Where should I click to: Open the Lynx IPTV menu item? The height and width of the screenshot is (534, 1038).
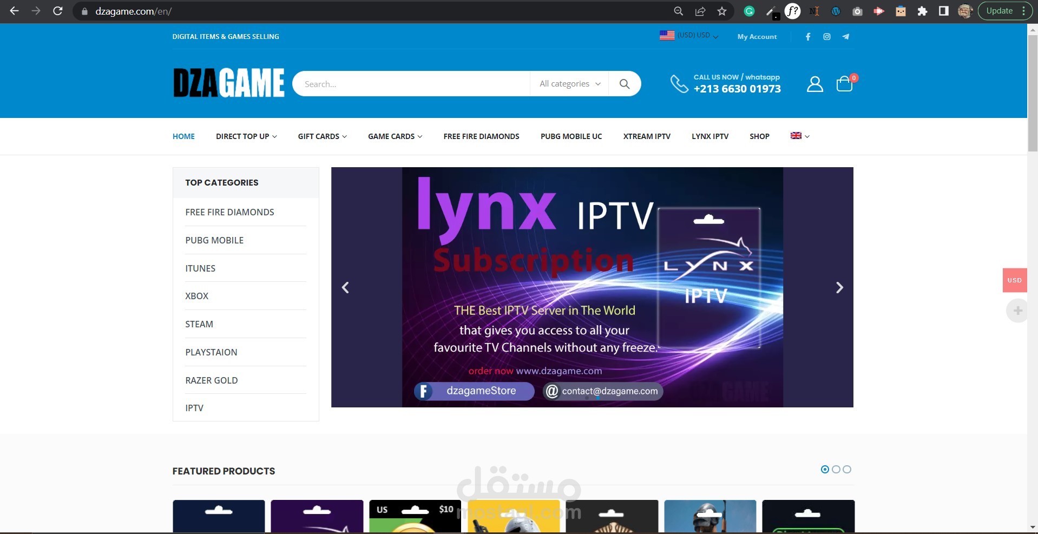[710, 136]
